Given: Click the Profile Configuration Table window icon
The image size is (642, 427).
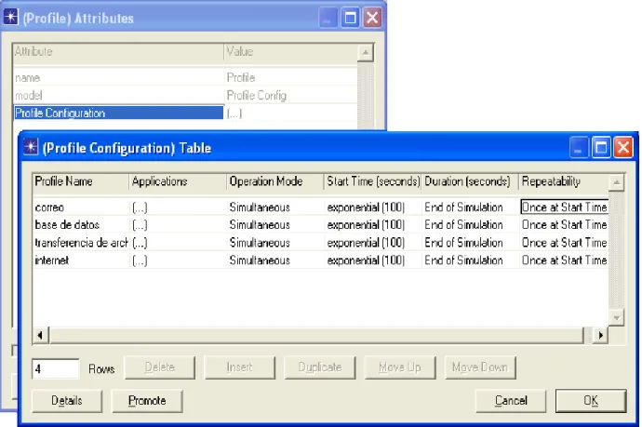Looking at the screenshot, I should (x=31, y=147).
